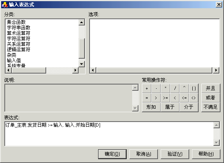Click the division slash operator
Viewport: 224px width, 163px height.
tap(175, 88)
